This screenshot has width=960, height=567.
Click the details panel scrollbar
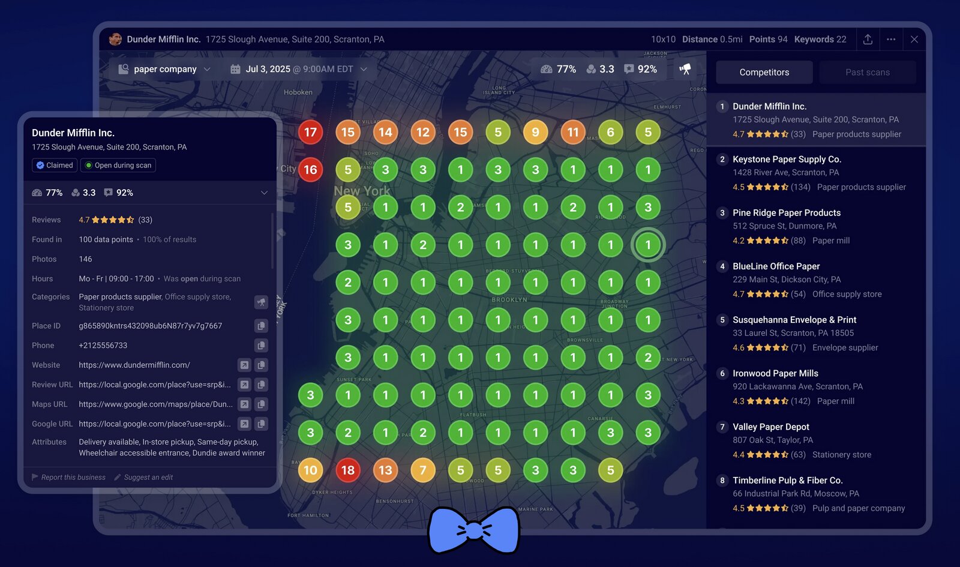pos(272,240)
